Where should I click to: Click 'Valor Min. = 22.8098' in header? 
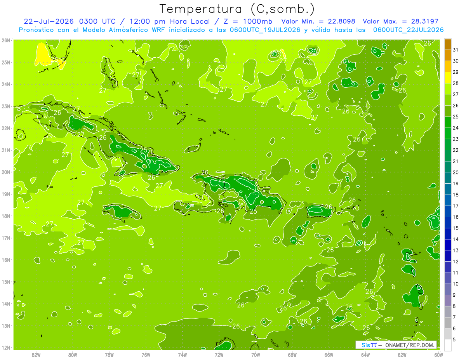319,21
